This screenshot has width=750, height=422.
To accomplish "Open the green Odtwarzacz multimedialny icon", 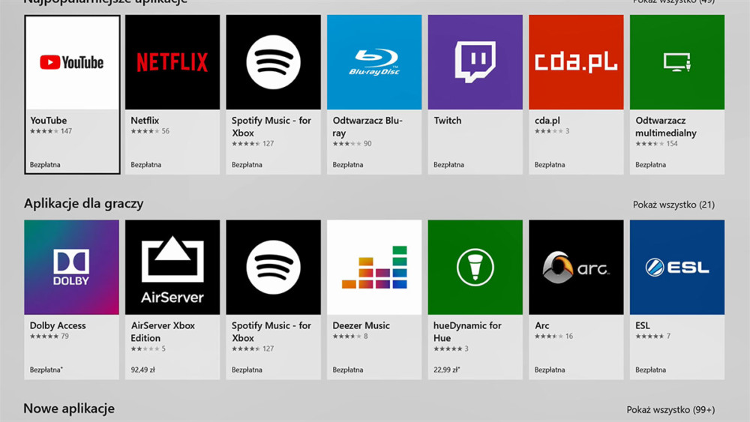I will point(677,62).
